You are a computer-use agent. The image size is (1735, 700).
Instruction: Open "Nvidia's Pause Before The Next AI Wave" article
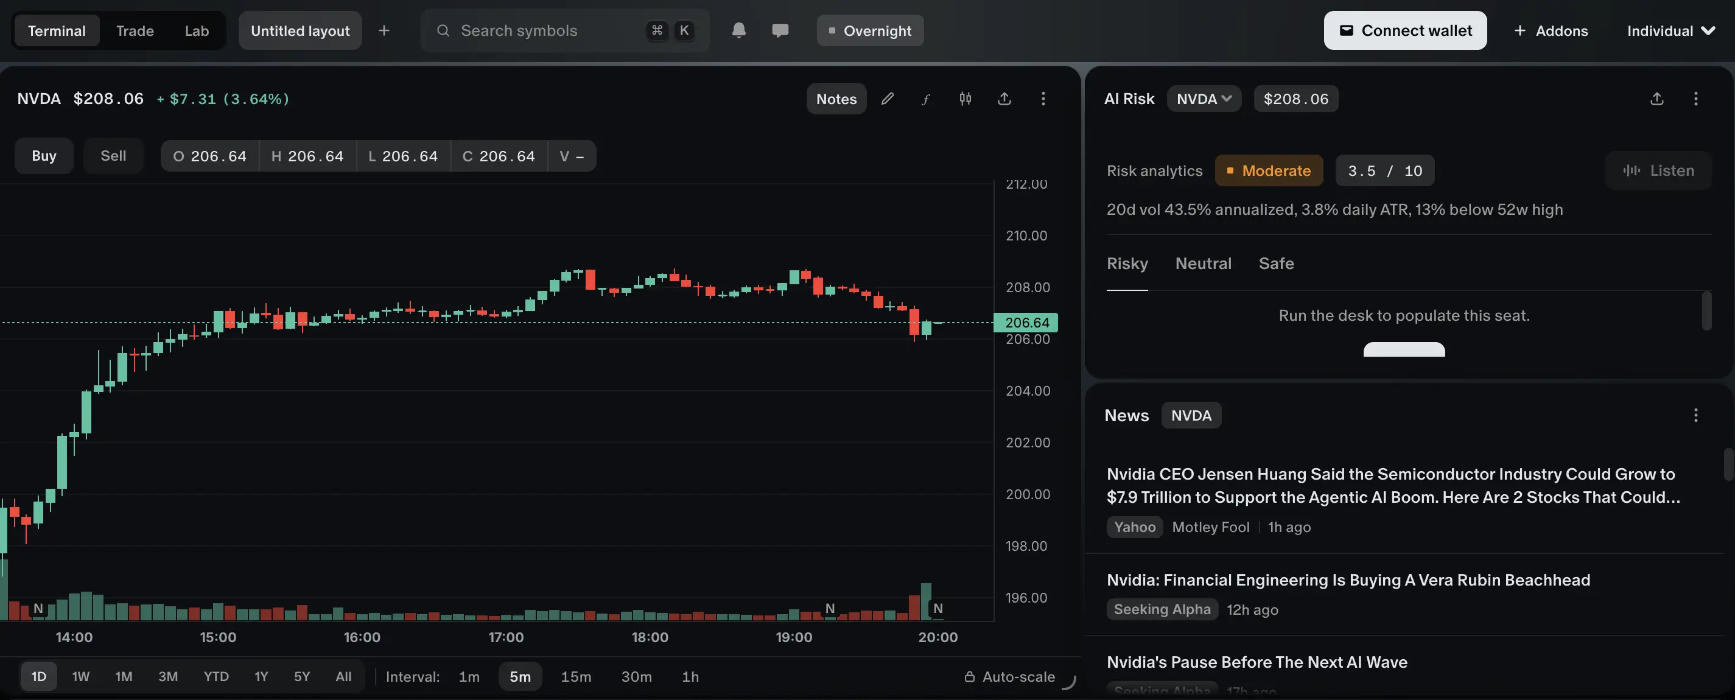[x=1257, y=662]
